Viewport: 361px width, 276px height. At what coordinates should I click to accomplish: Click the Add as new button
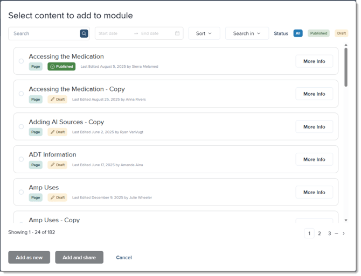point(29,257)
